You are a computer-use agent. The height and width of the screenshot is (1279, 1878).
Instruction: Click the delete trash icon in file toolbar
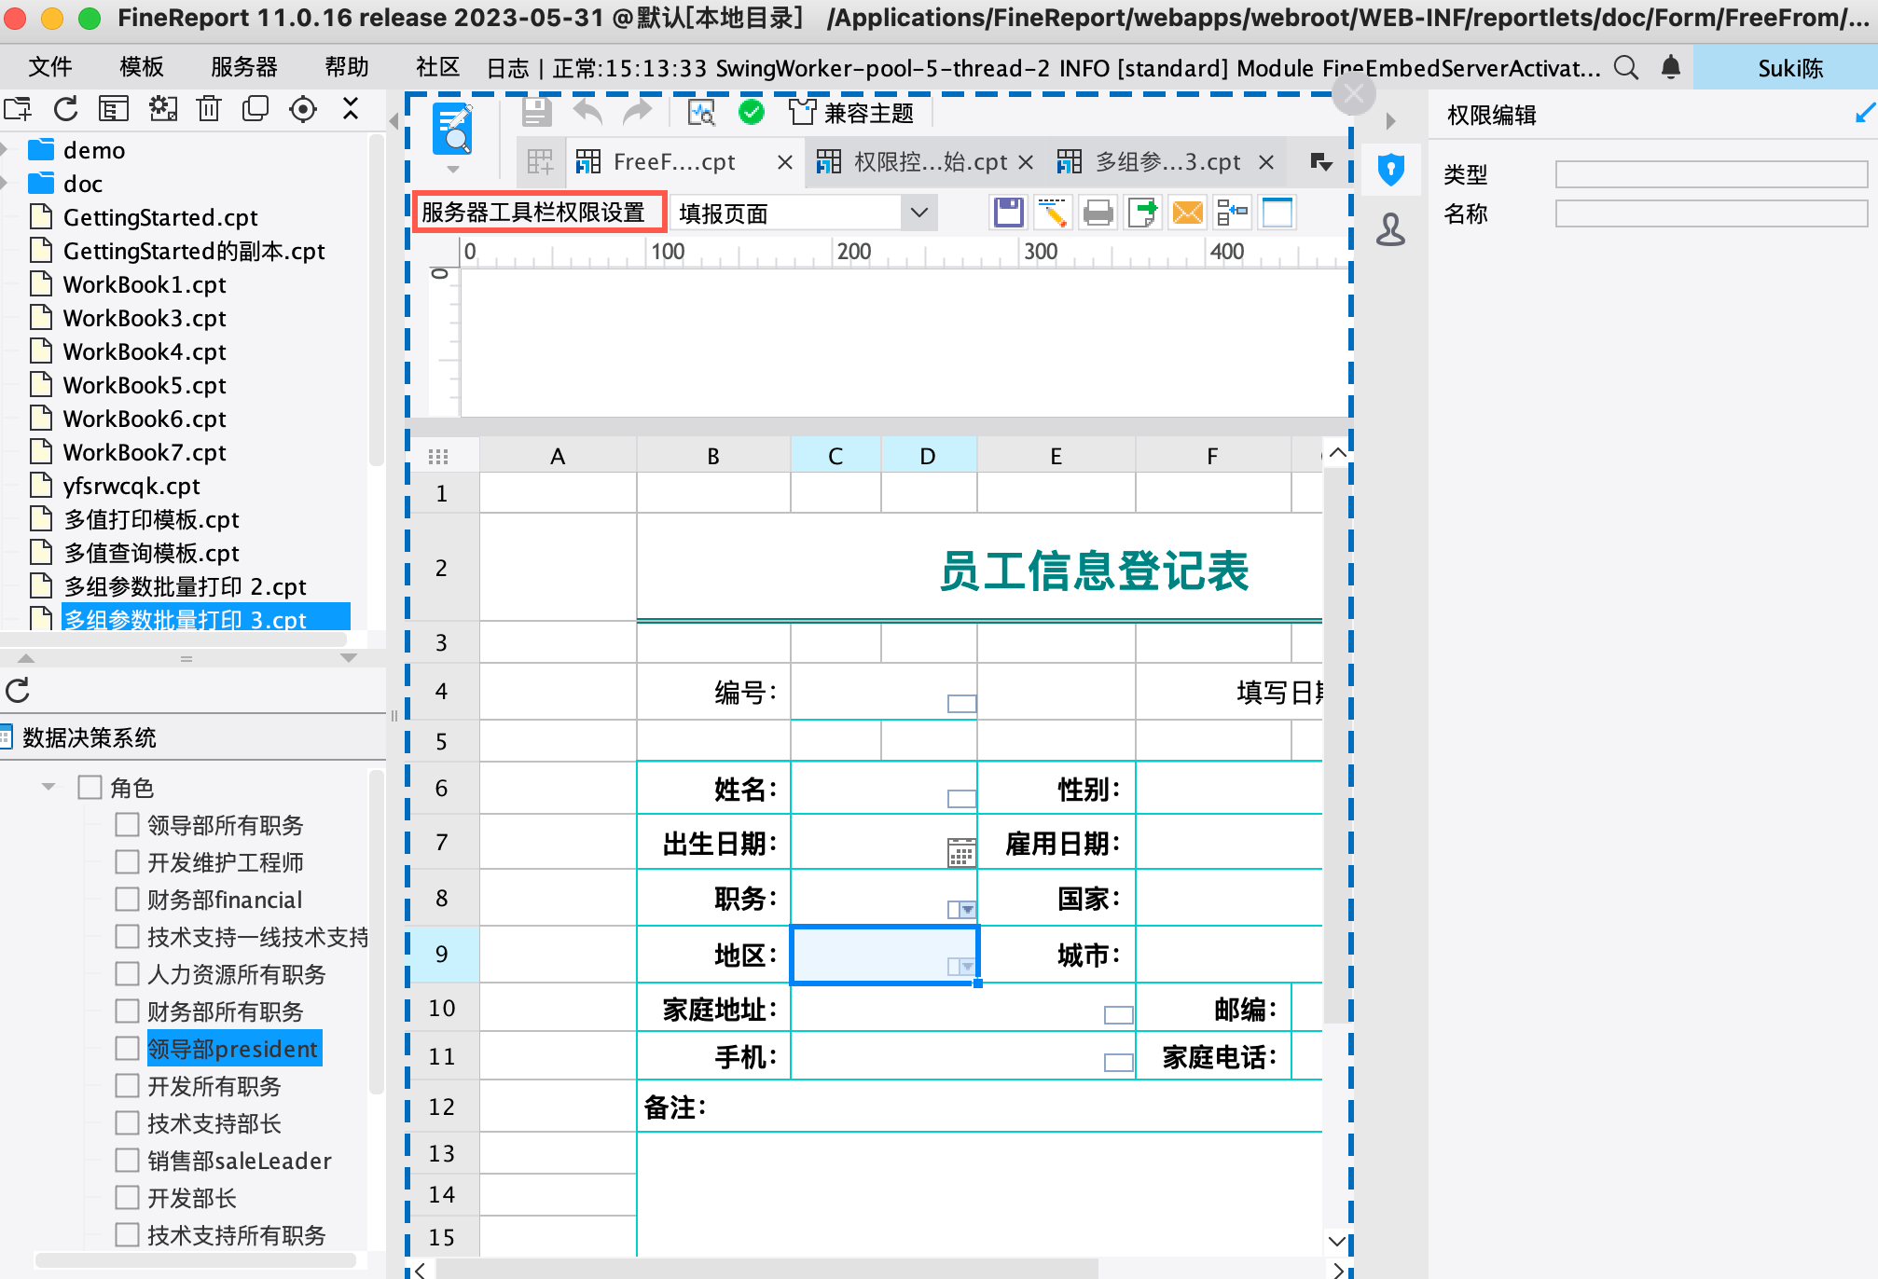pos(209,109)
